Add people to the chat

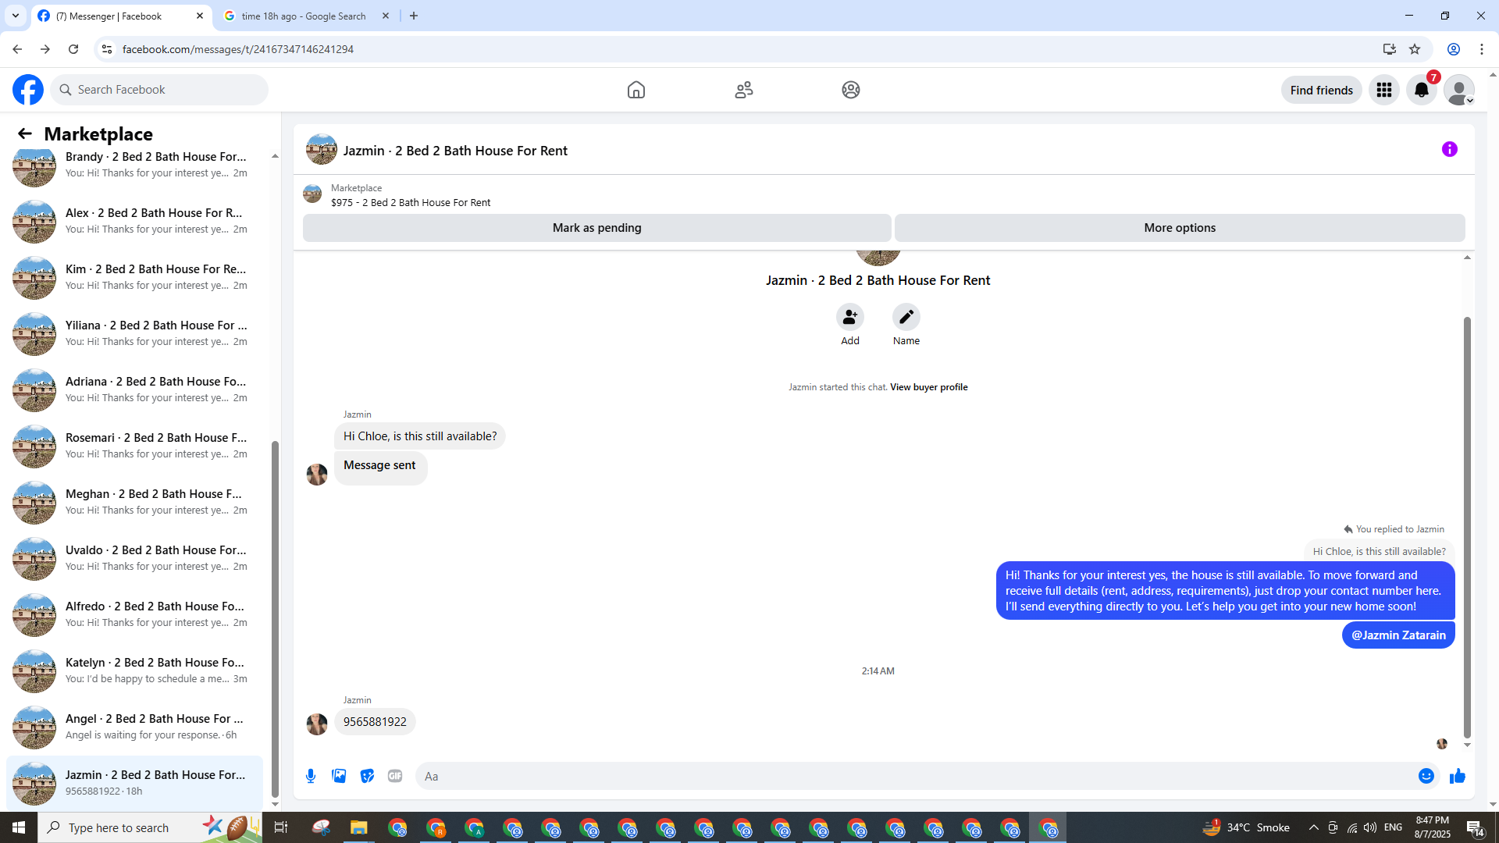tap(850, 317)
